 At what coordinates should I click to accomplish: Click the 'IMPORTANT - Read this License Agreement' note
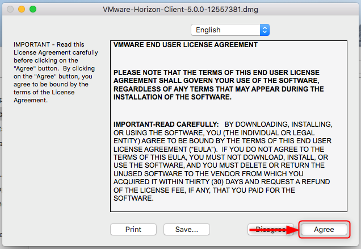56,72
